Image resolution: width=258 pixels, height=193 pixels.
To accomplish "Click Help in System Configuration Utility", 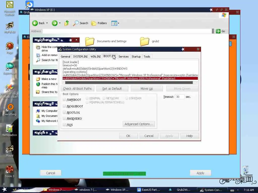I will [x=189, y=136].
